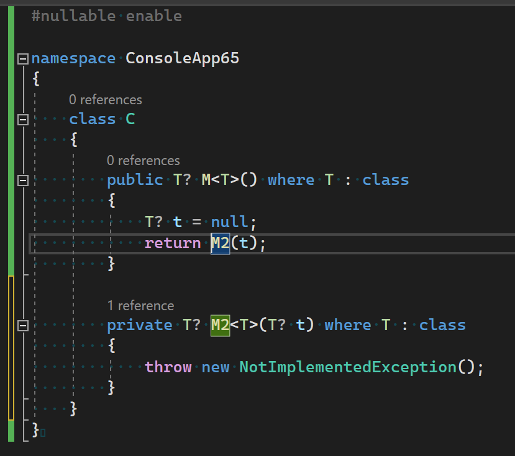Click the method name M in public declaration

coord(206,180)
